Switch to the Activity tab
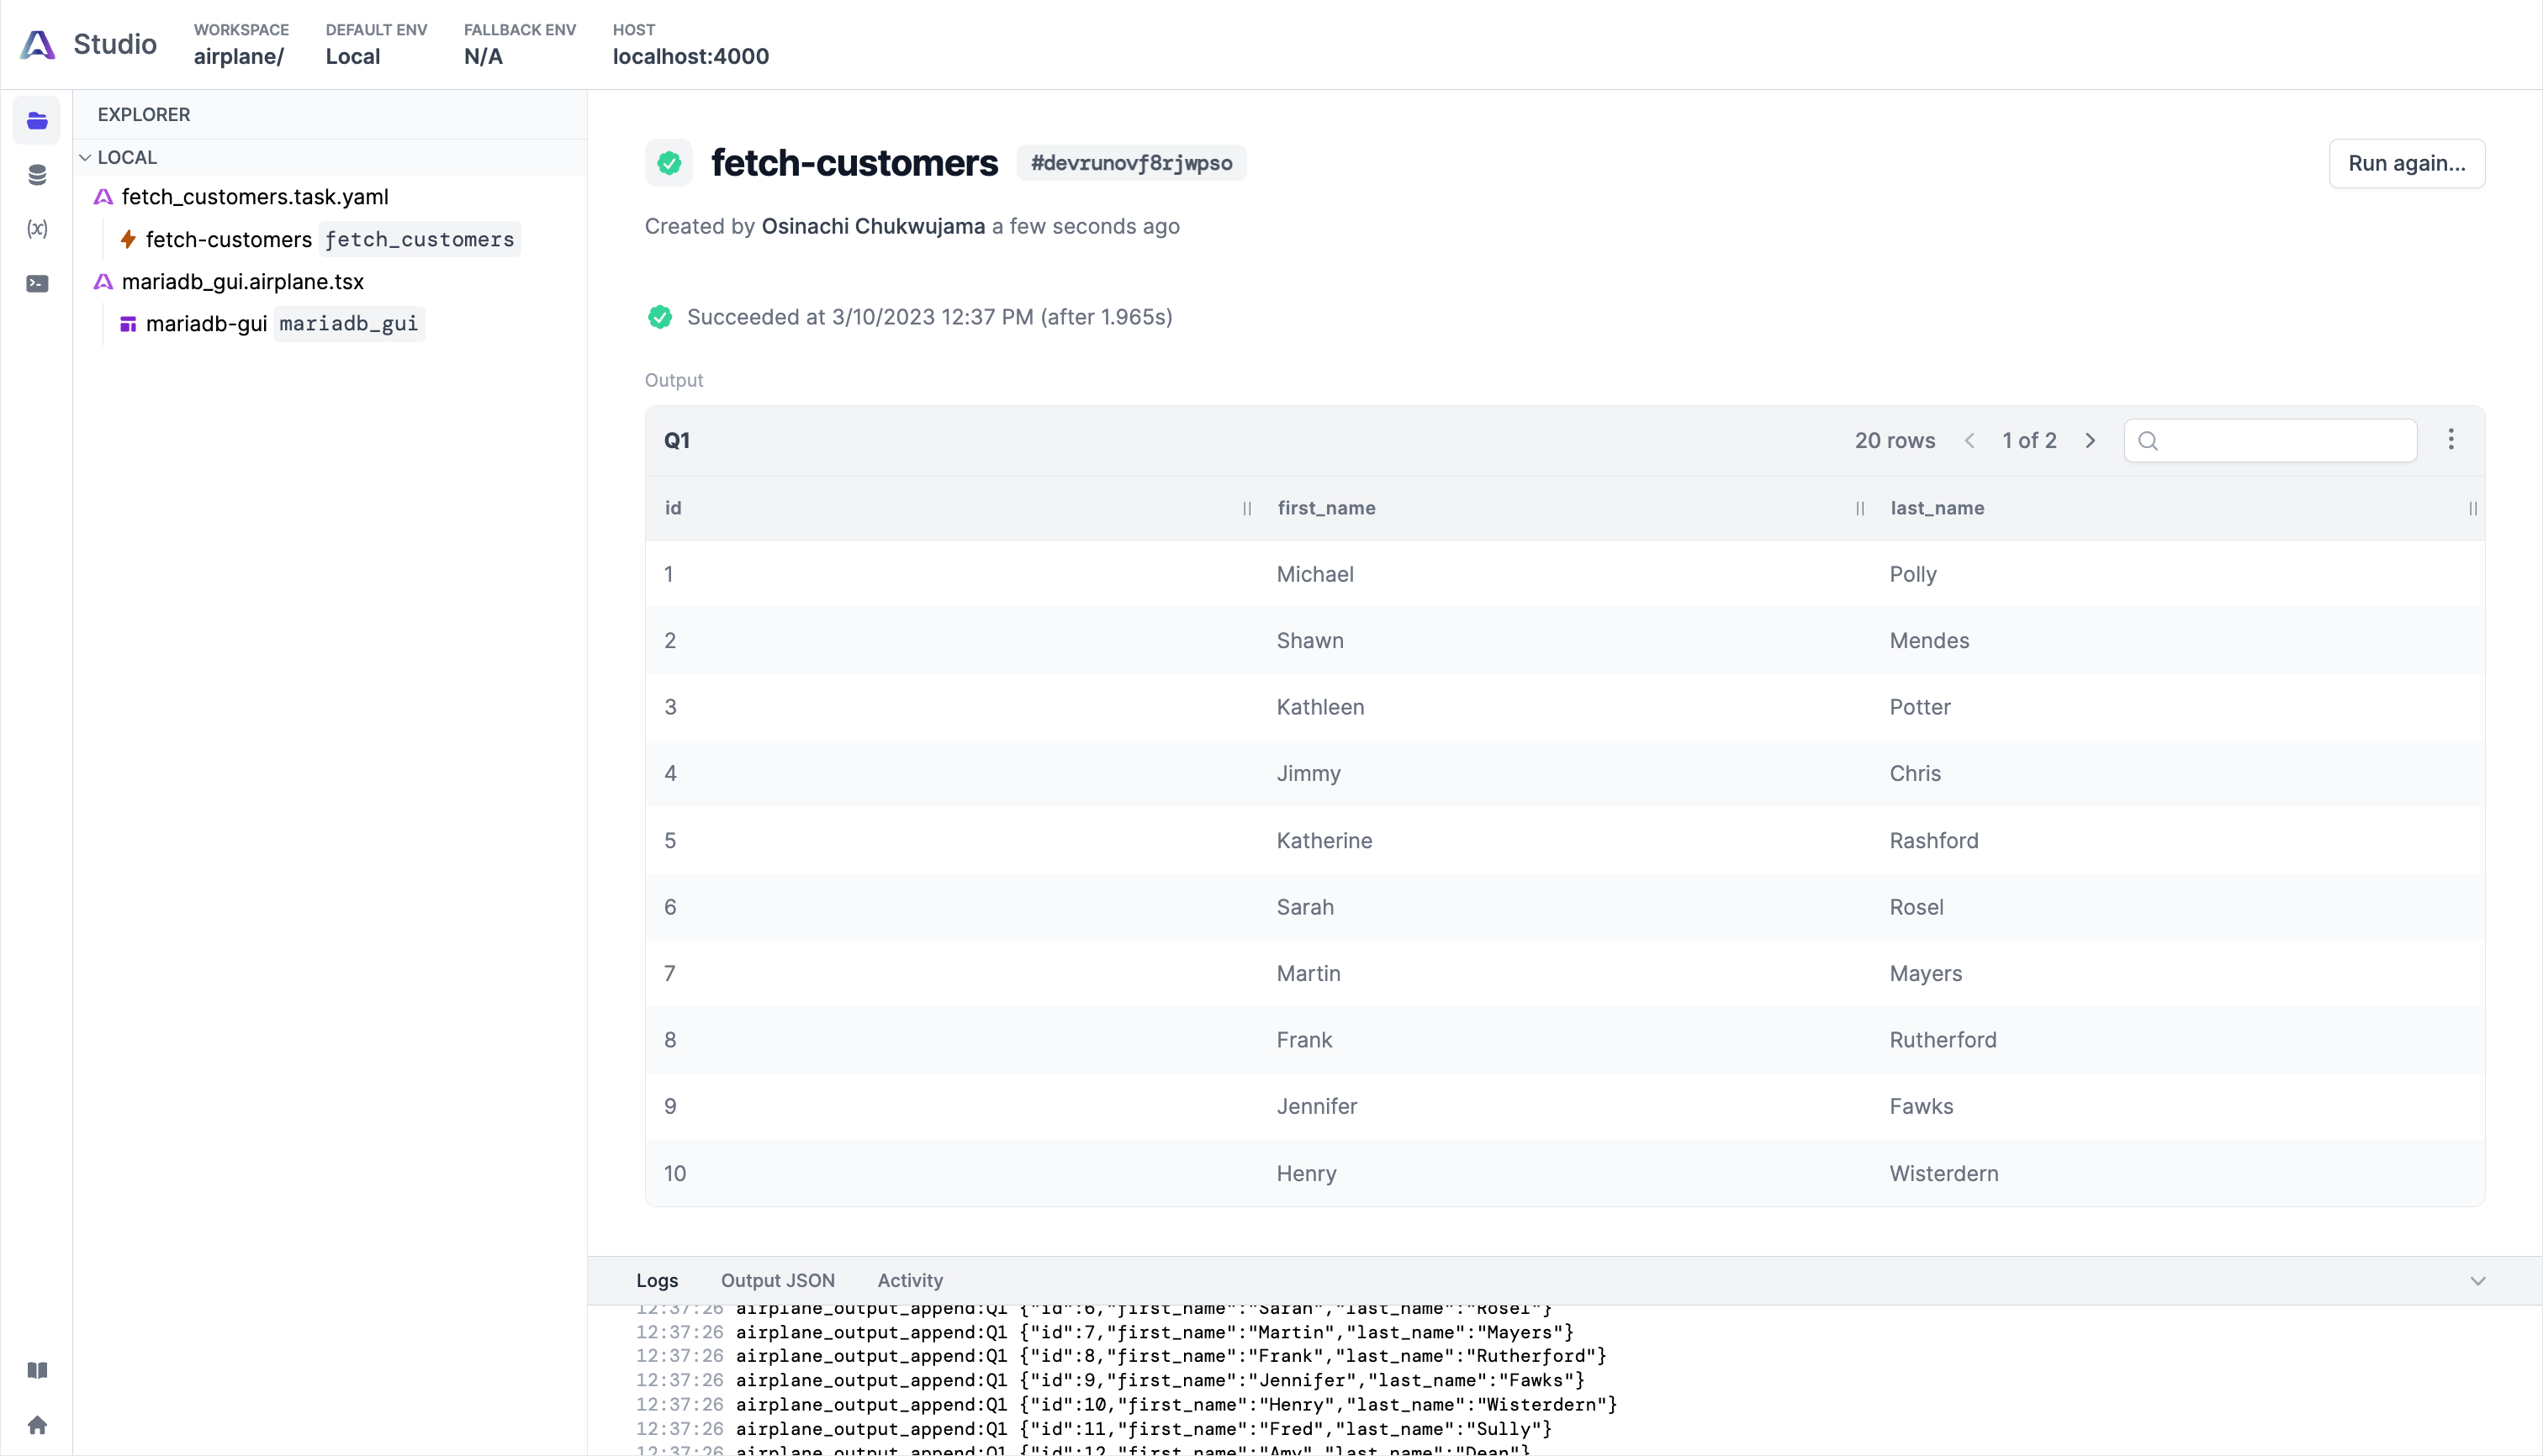The width and height of the screenshot is (2543, 1456). (911, 1281)
